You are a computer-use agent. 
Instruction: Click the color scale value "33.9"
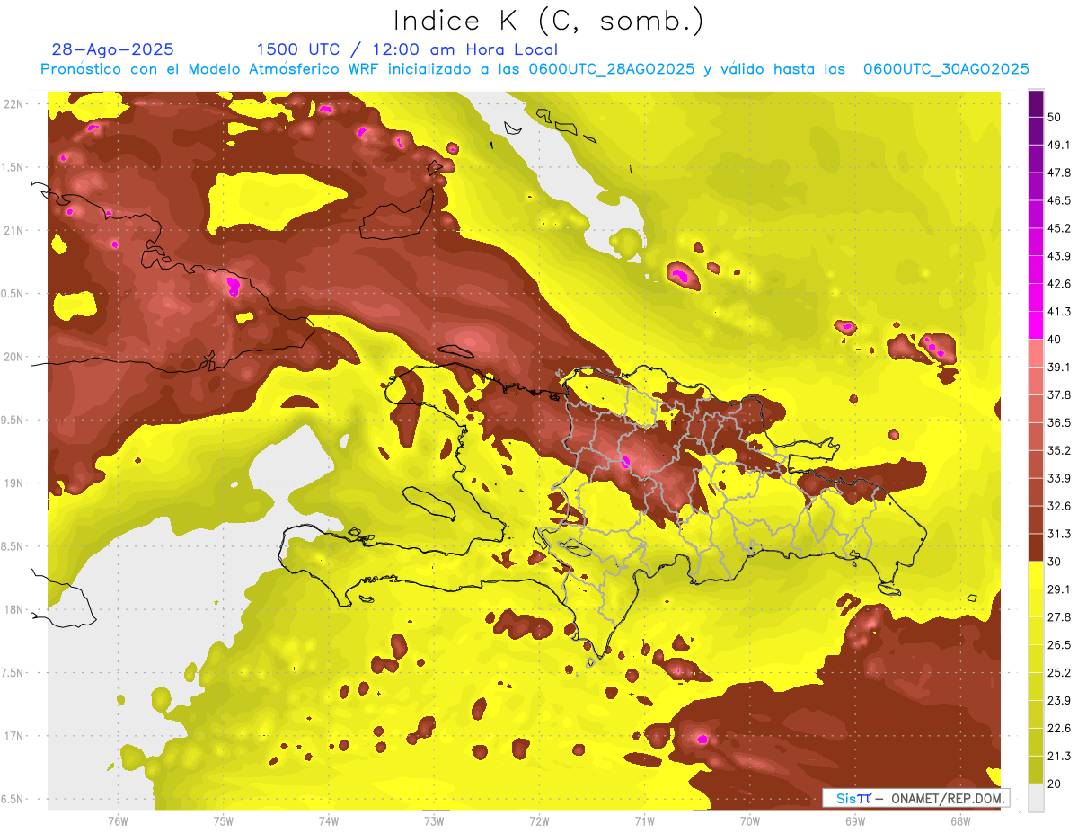click(x=1058, y=478)
